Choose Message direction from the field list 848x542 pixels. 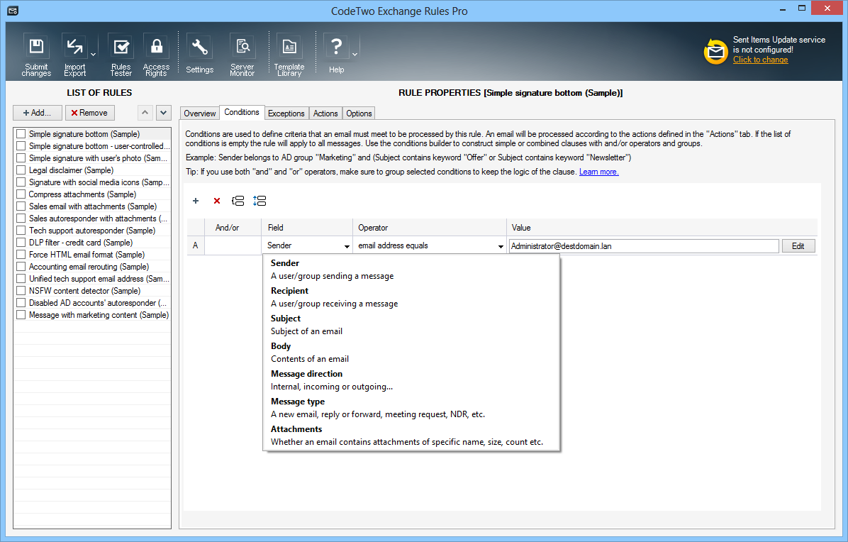coord(411,380)
